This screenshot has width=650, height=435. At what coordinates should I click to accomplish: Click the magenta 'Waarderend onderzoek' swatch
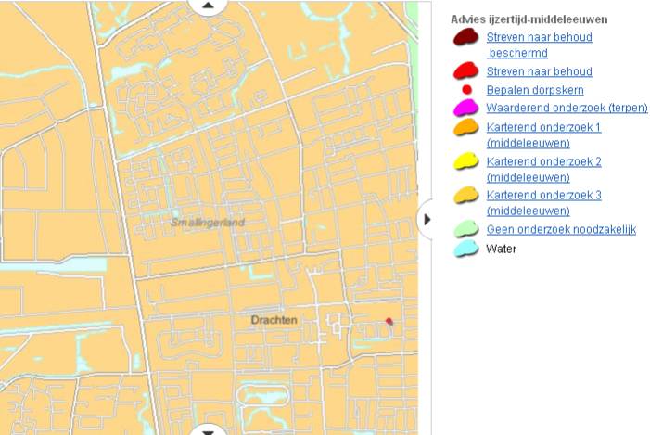click(466, 108)
